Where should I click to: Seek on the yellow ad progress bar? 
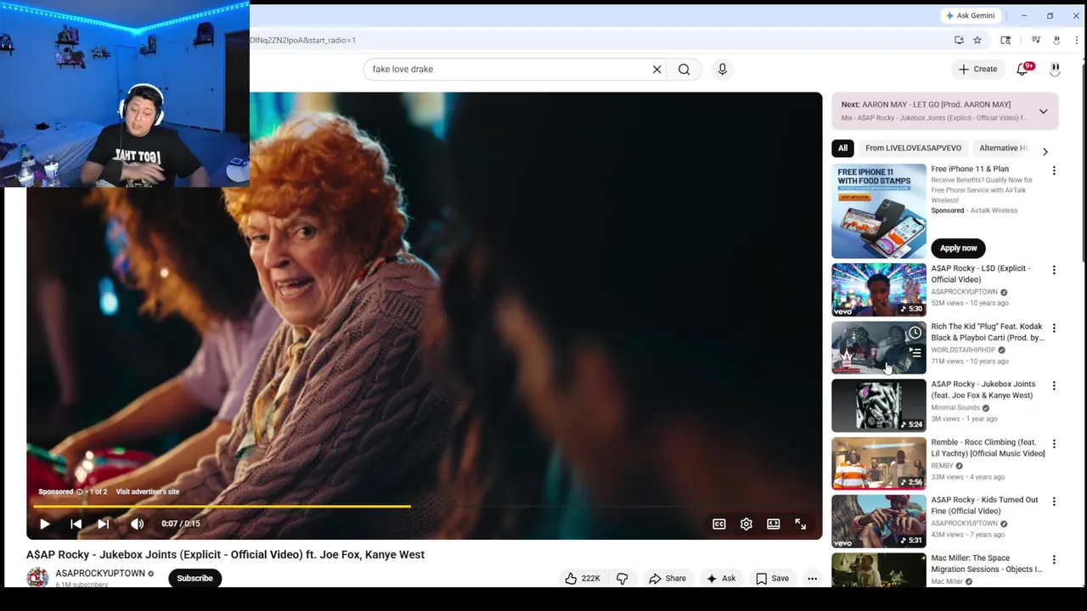click(425, 506)
